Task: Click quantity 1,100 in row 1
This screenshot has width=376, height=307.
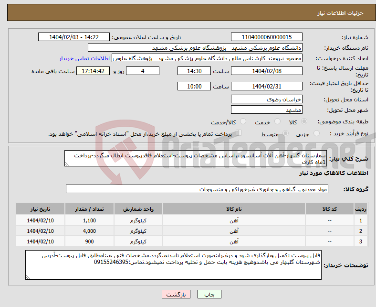Action: (89, 220)
